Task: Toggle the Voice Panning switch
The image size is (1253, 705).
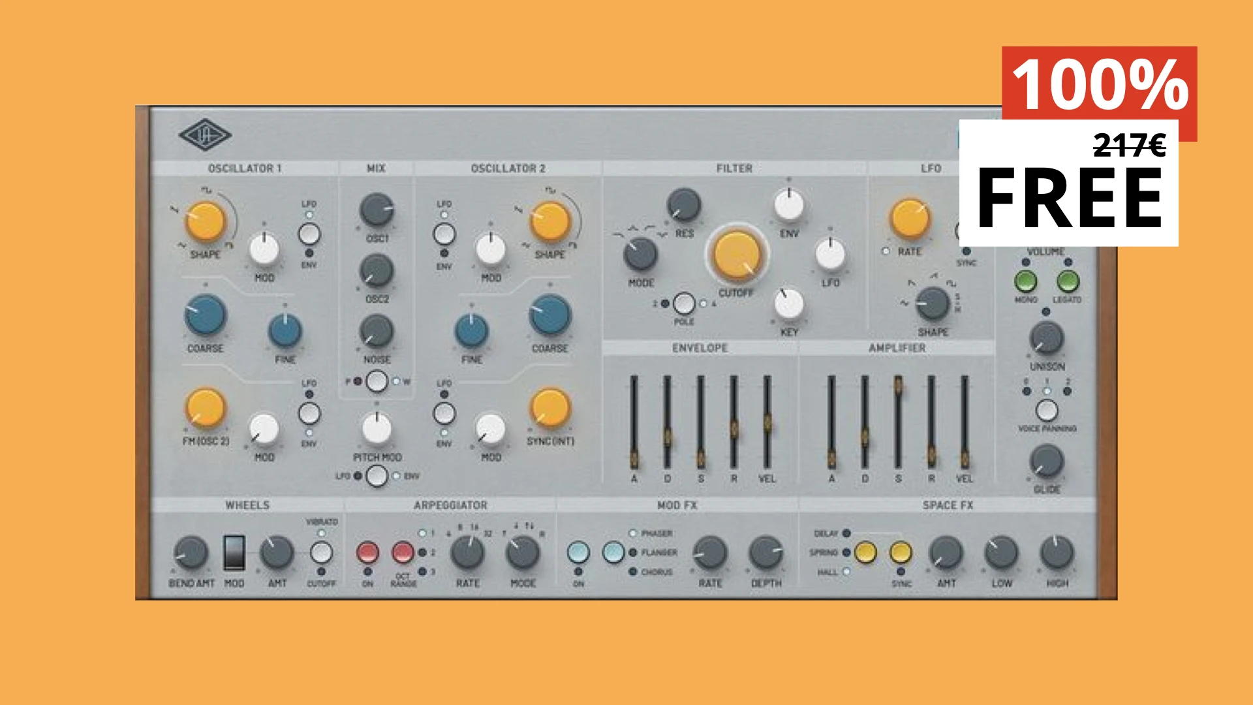Action: click(1047, 410)
